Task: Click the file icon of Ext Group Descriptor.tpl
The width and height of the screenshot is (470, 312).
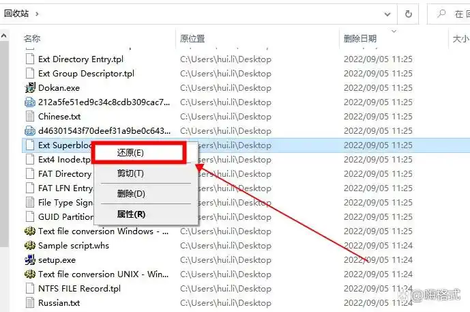Action: tap(30, 74)
